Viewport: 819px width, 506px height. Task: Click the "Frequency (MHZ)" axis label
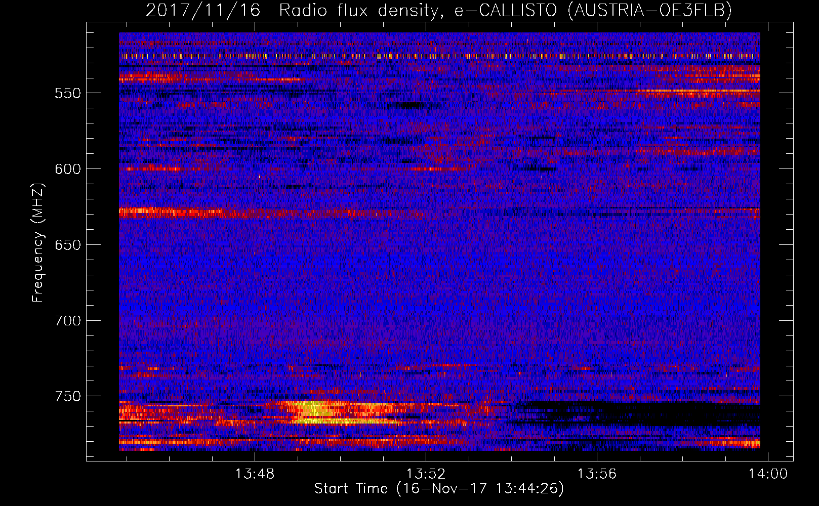[x=38, y=243]
